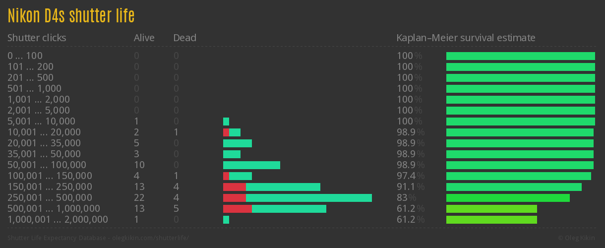The image size is (605, 248).
Task: Click the "Kaplan–Meier survival estimate" header
Action: pos(466,38)
